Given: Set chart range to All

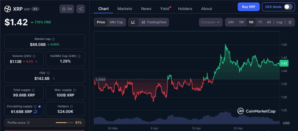Looking at the screenshot, I should pyautogui.click(x=269, y=22).
